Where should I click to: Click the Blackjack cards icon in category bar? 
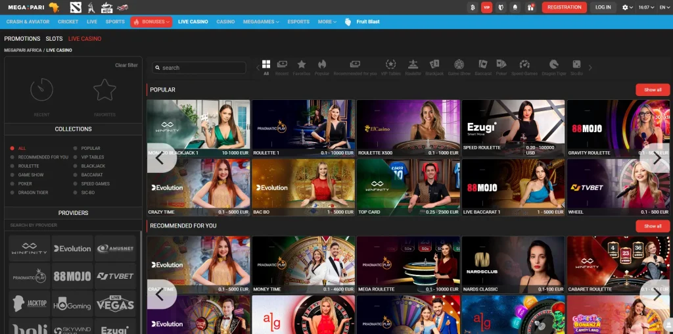pos(434,66)
